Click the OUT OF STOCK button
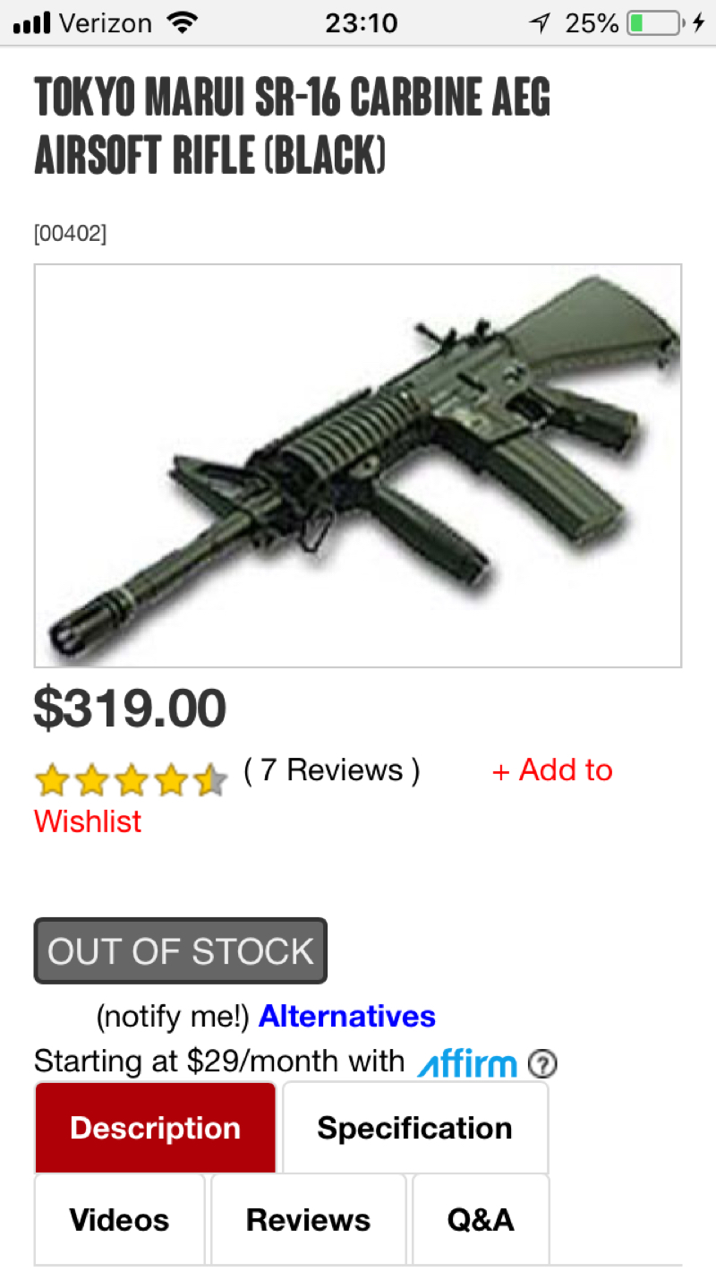Image resolution: width=716 pixels, height=1272 pixels. pos(181,950)
